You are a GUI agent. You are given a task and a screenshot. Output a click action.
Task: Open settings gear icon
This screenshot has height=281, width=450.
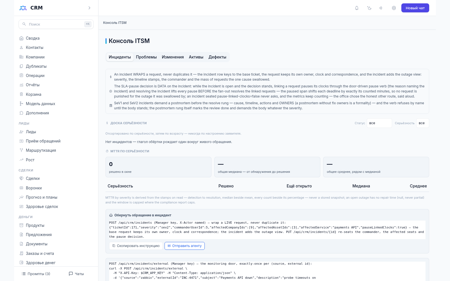[394, 8]
